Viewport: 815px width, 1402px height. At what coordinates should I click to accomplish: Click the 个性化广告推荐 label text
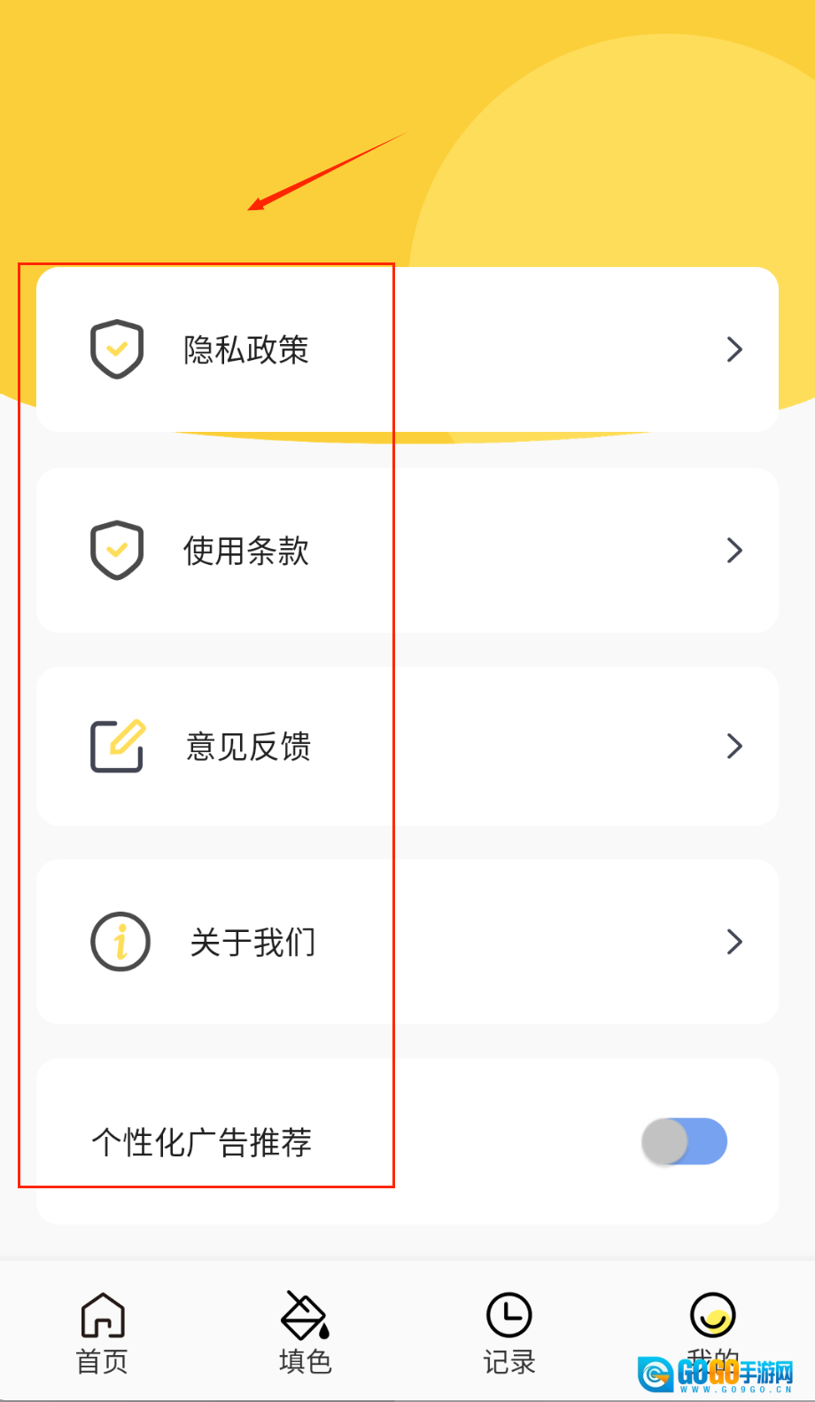(x=202, y=1142)
